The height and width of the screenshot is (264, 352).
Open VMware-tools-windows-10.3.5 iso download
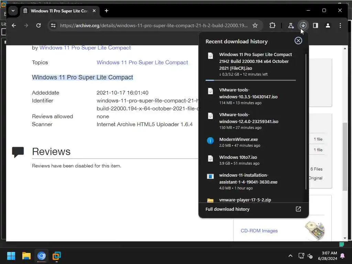coord(251,96)
